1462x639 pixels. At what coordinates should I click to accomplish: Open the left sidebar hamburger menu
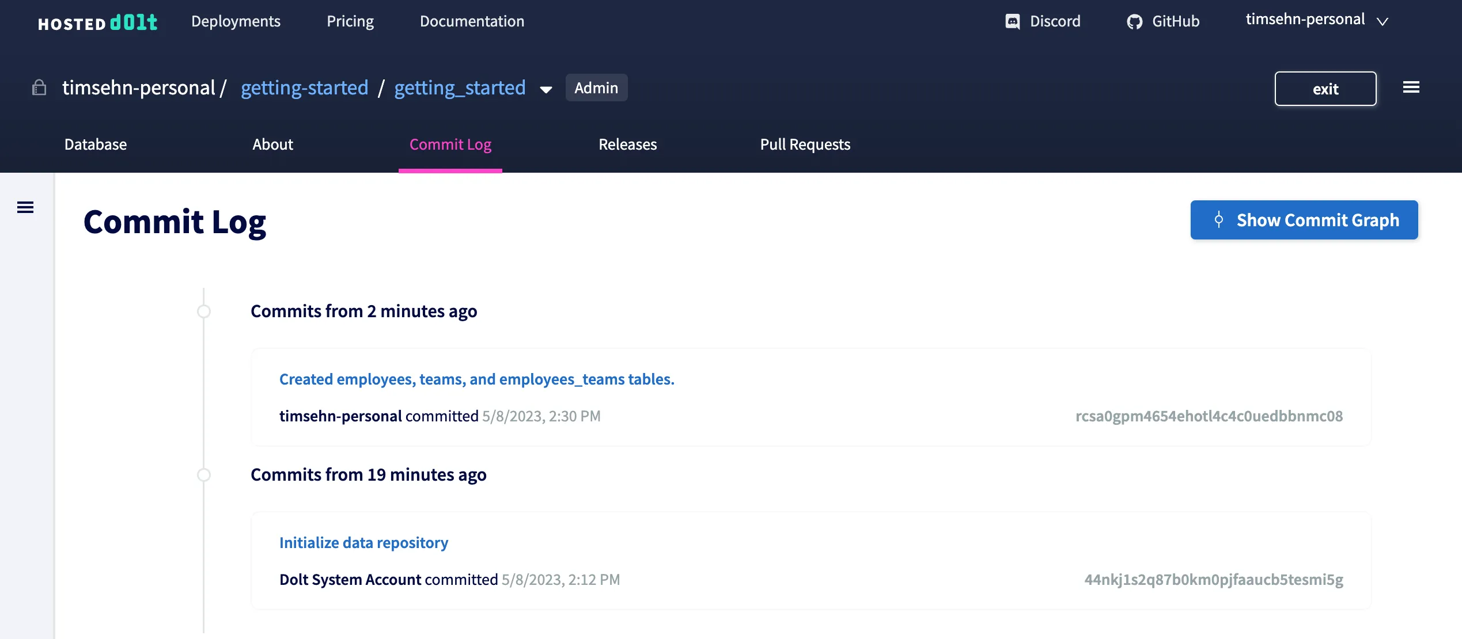(25, 207)
